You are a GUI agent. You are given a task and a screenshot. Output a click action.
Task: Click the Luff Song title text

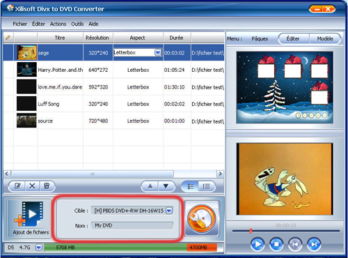[x=49, y=104]
